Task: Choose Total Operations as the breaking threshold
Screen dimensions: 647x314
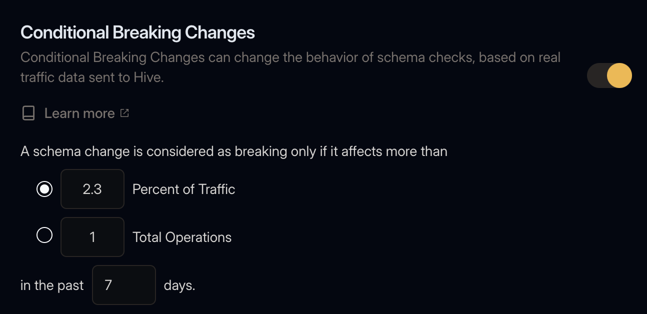Action: tap(44, 235)
